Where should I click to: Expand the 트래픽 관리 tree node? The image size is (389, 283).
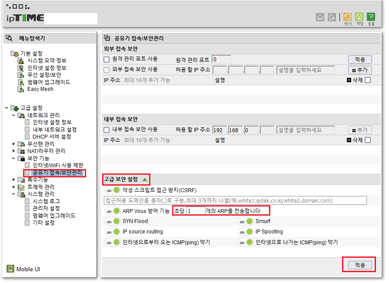click(x=13, y=187)
